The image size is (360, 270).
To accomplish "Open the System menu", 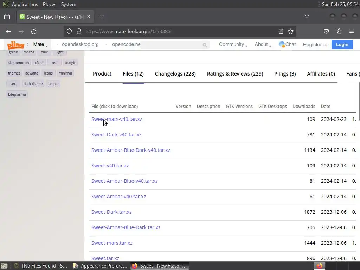I will (x=69, y=4).
